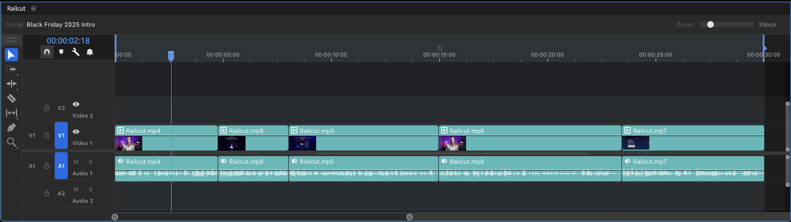Click the A1 source patch label
The image size is (791, 222).
pyautogui.click(x=32, y=166)
